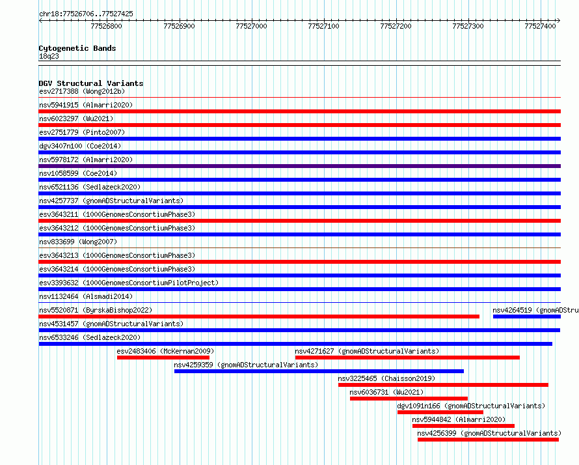Click the red bar under nsv6023297
This screenshot has width=579, height=465.
point(299,125)
